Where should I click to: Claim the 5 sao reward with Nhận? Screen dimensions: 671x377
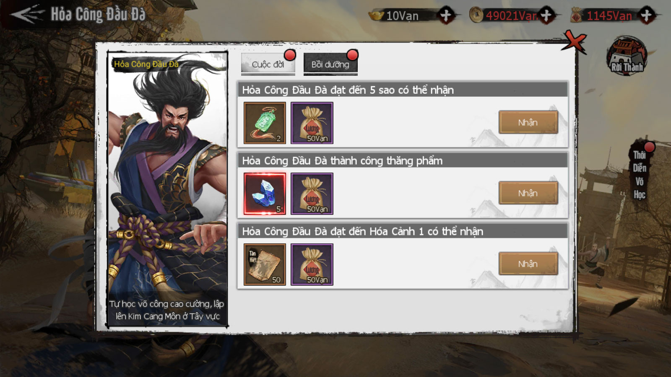coord(528,122)
